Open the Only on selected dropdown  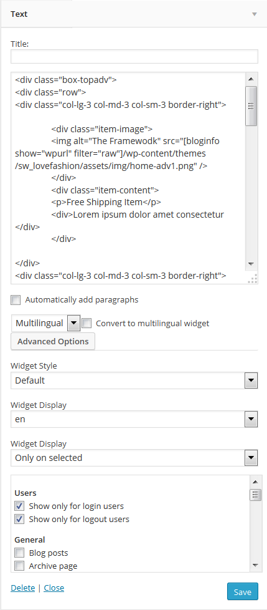[x=134, y=458]
